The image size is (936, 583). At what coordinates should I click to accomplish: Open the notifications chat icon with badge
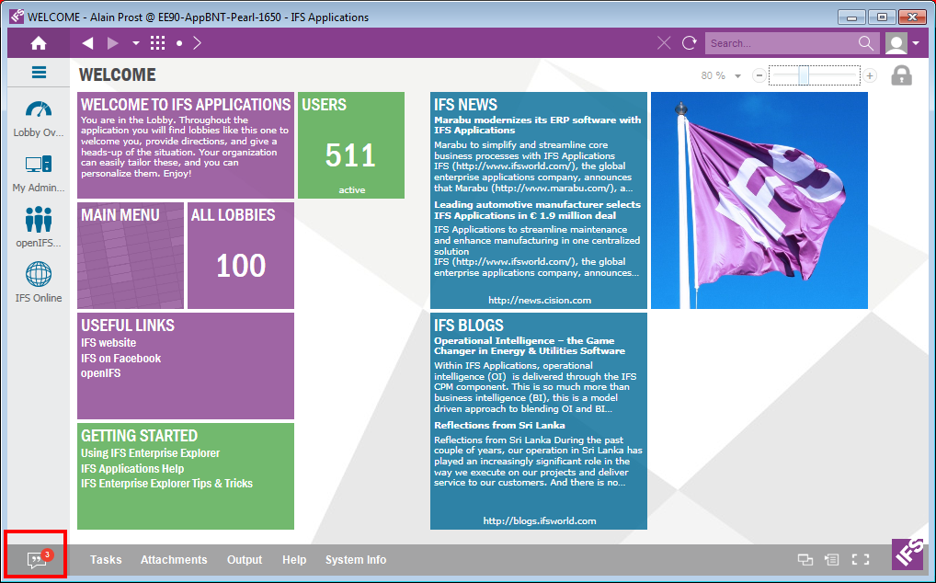point(36,559)
